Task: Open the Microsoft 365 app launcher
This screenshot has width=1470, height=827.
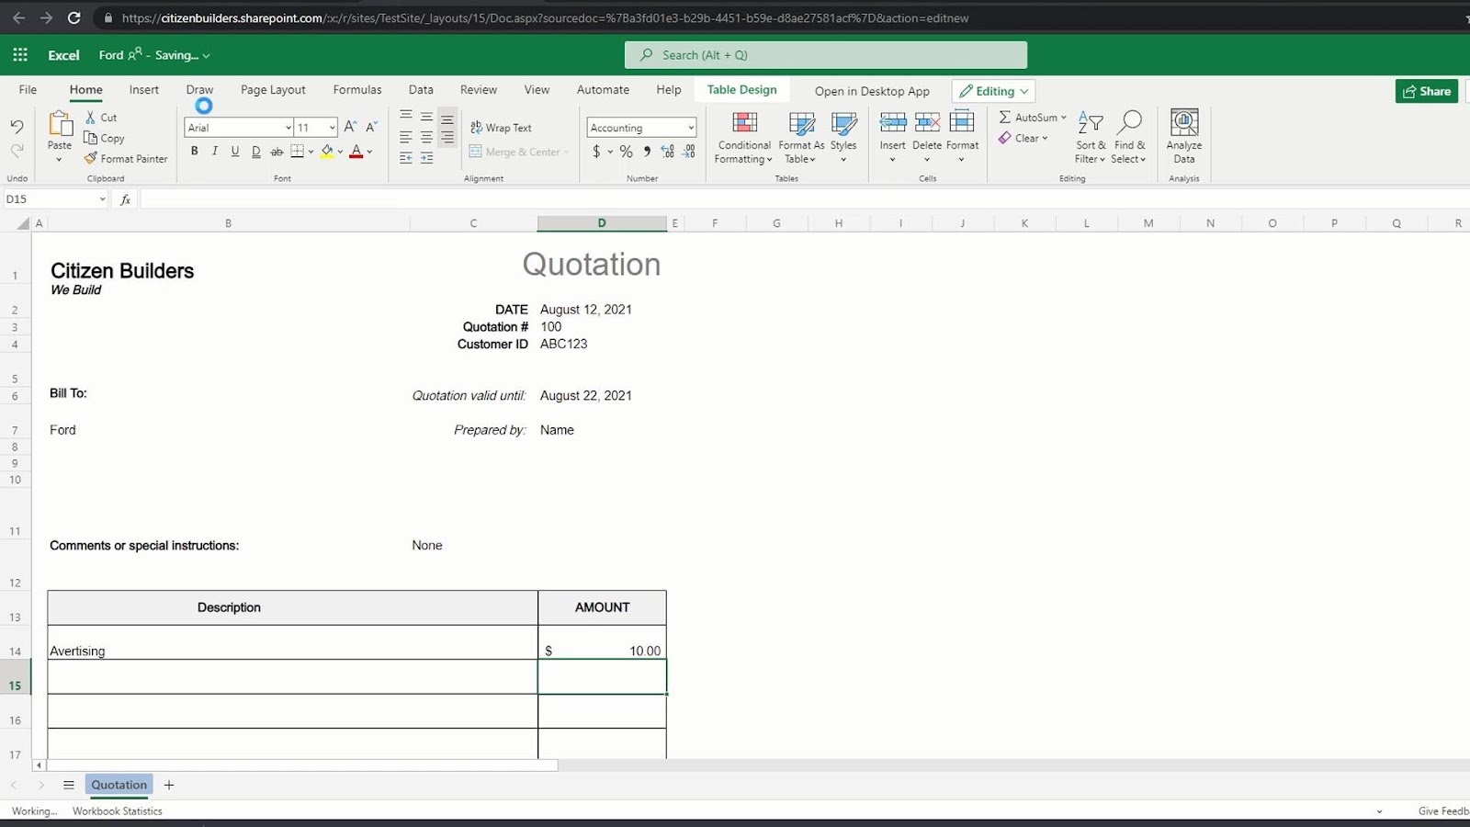Action: [x=20, y=55]
